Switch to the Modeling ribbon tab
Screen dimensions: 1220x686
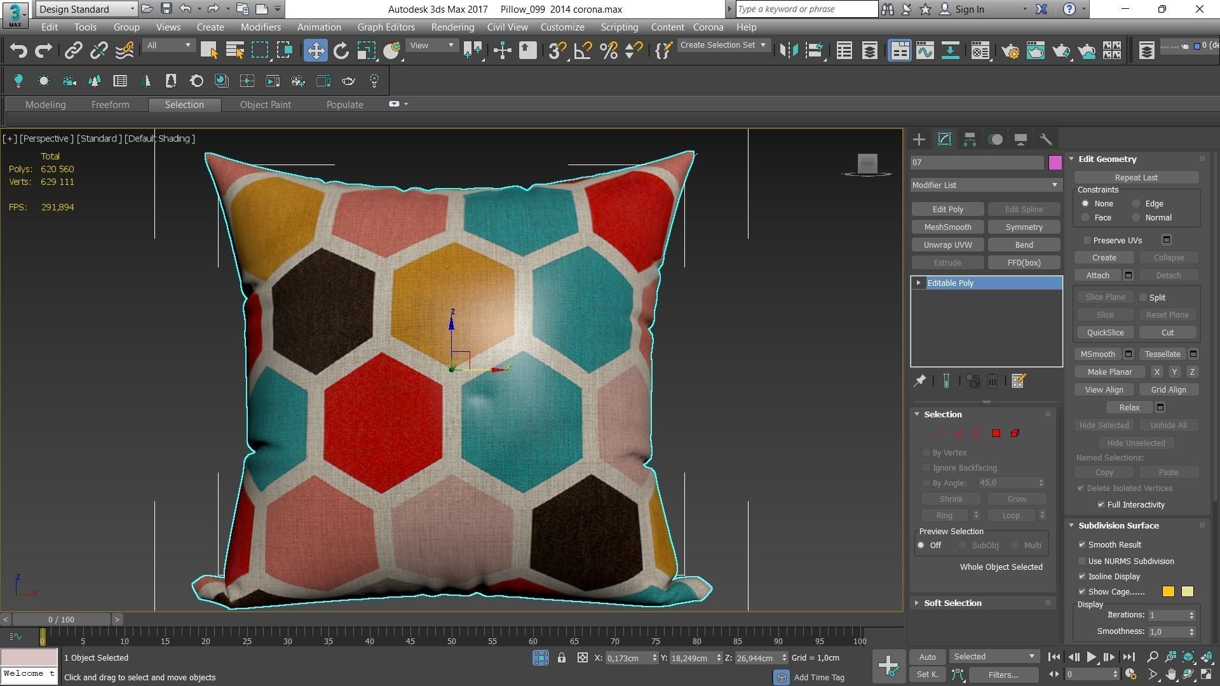(x=45, y=105)
